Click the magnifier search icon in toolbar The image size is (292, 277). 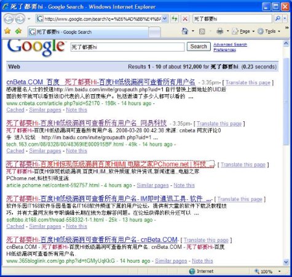tap(278, 19)
